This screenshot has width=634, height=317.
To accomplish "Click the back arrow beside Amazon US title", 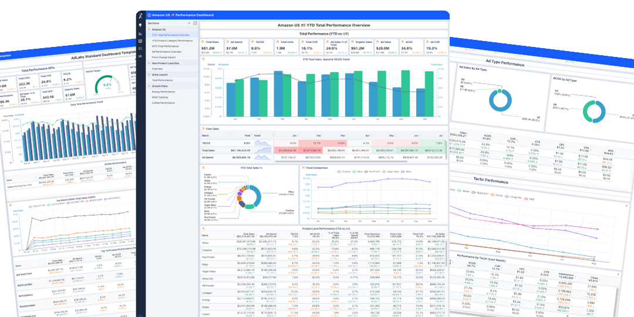I will (x=149, y=15).
